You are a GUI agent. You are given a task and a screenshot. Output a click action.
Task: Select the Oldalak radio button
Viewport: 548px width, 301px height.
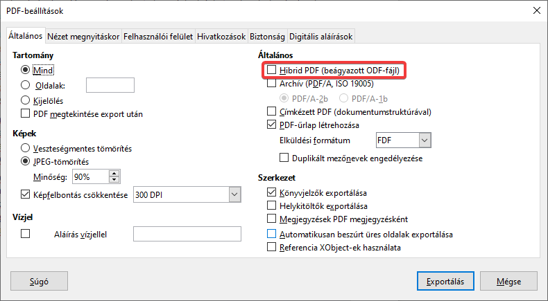tap(26, 85)
